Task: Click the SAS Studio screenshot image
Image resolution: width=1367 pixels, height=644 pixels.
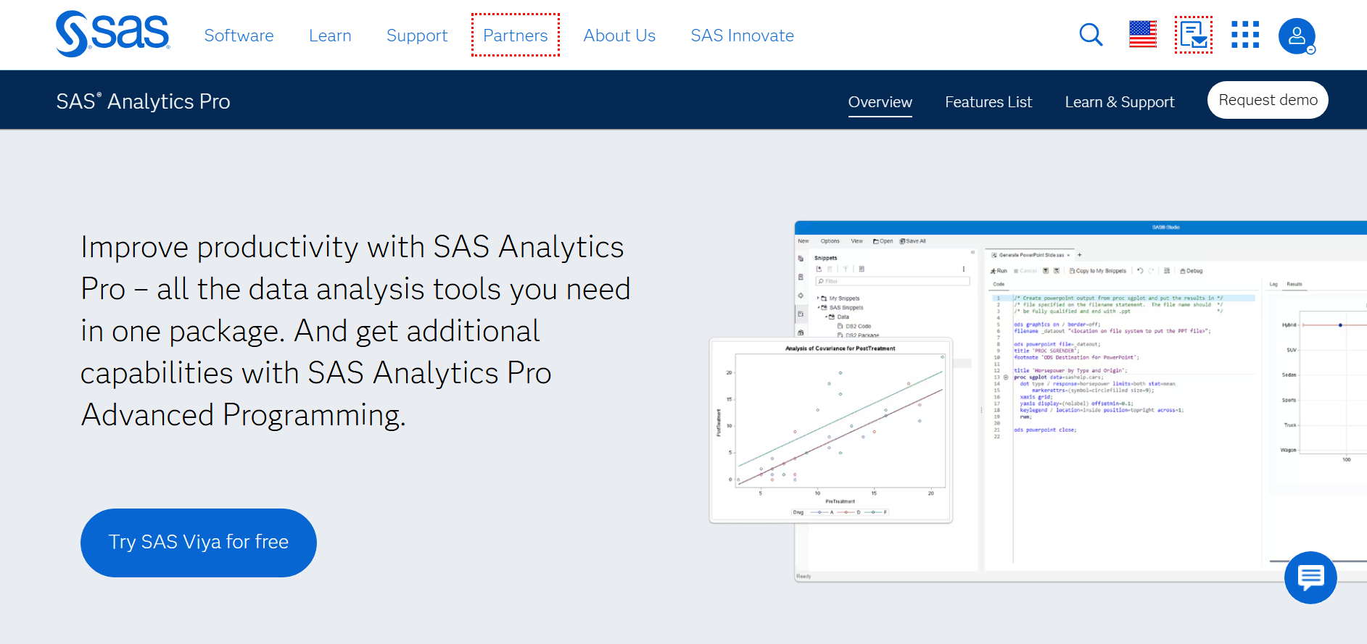Action: click(1081, 401)
